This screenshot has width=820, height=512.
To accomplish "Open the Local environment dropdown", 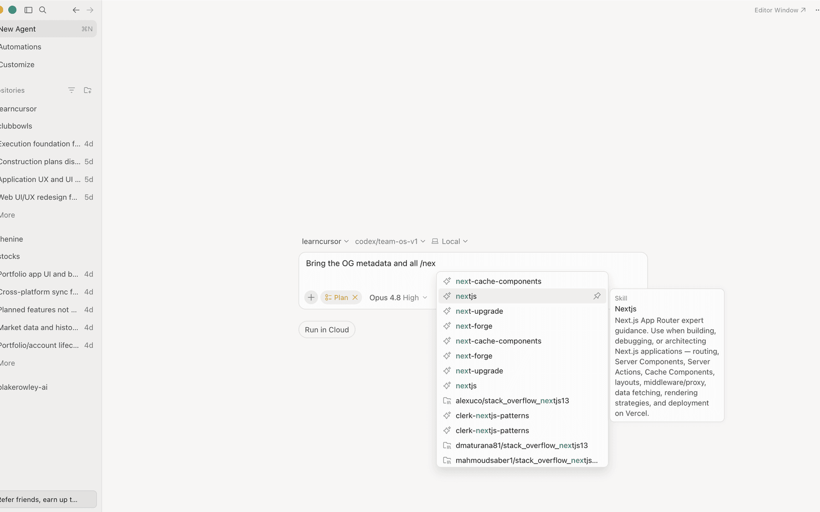I will [449, 241].
